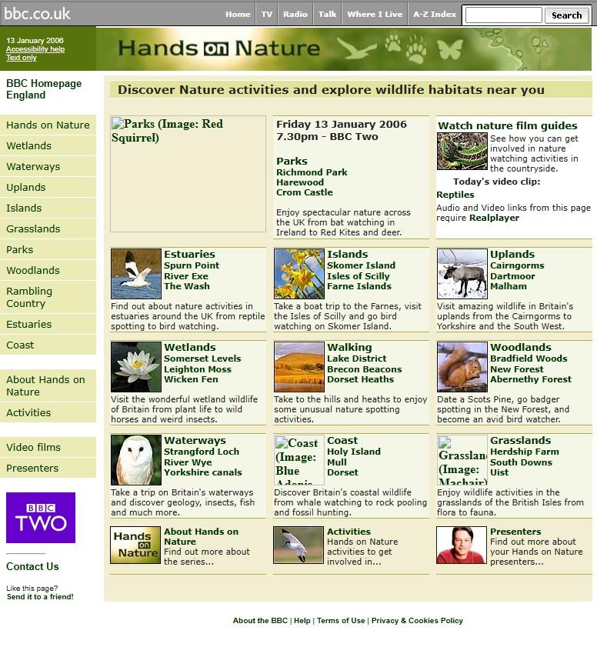The width and height of the screenshot is (597, 647).
Task: Click the broken Grasslands Machair image placeholder
Action: (462, 459)
